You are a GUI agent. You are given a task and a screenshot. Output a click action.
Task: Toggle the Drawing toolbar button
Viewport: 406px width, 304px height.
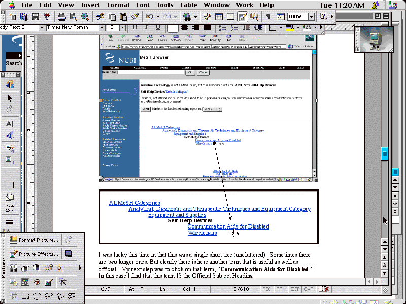[x=243, y=17]
